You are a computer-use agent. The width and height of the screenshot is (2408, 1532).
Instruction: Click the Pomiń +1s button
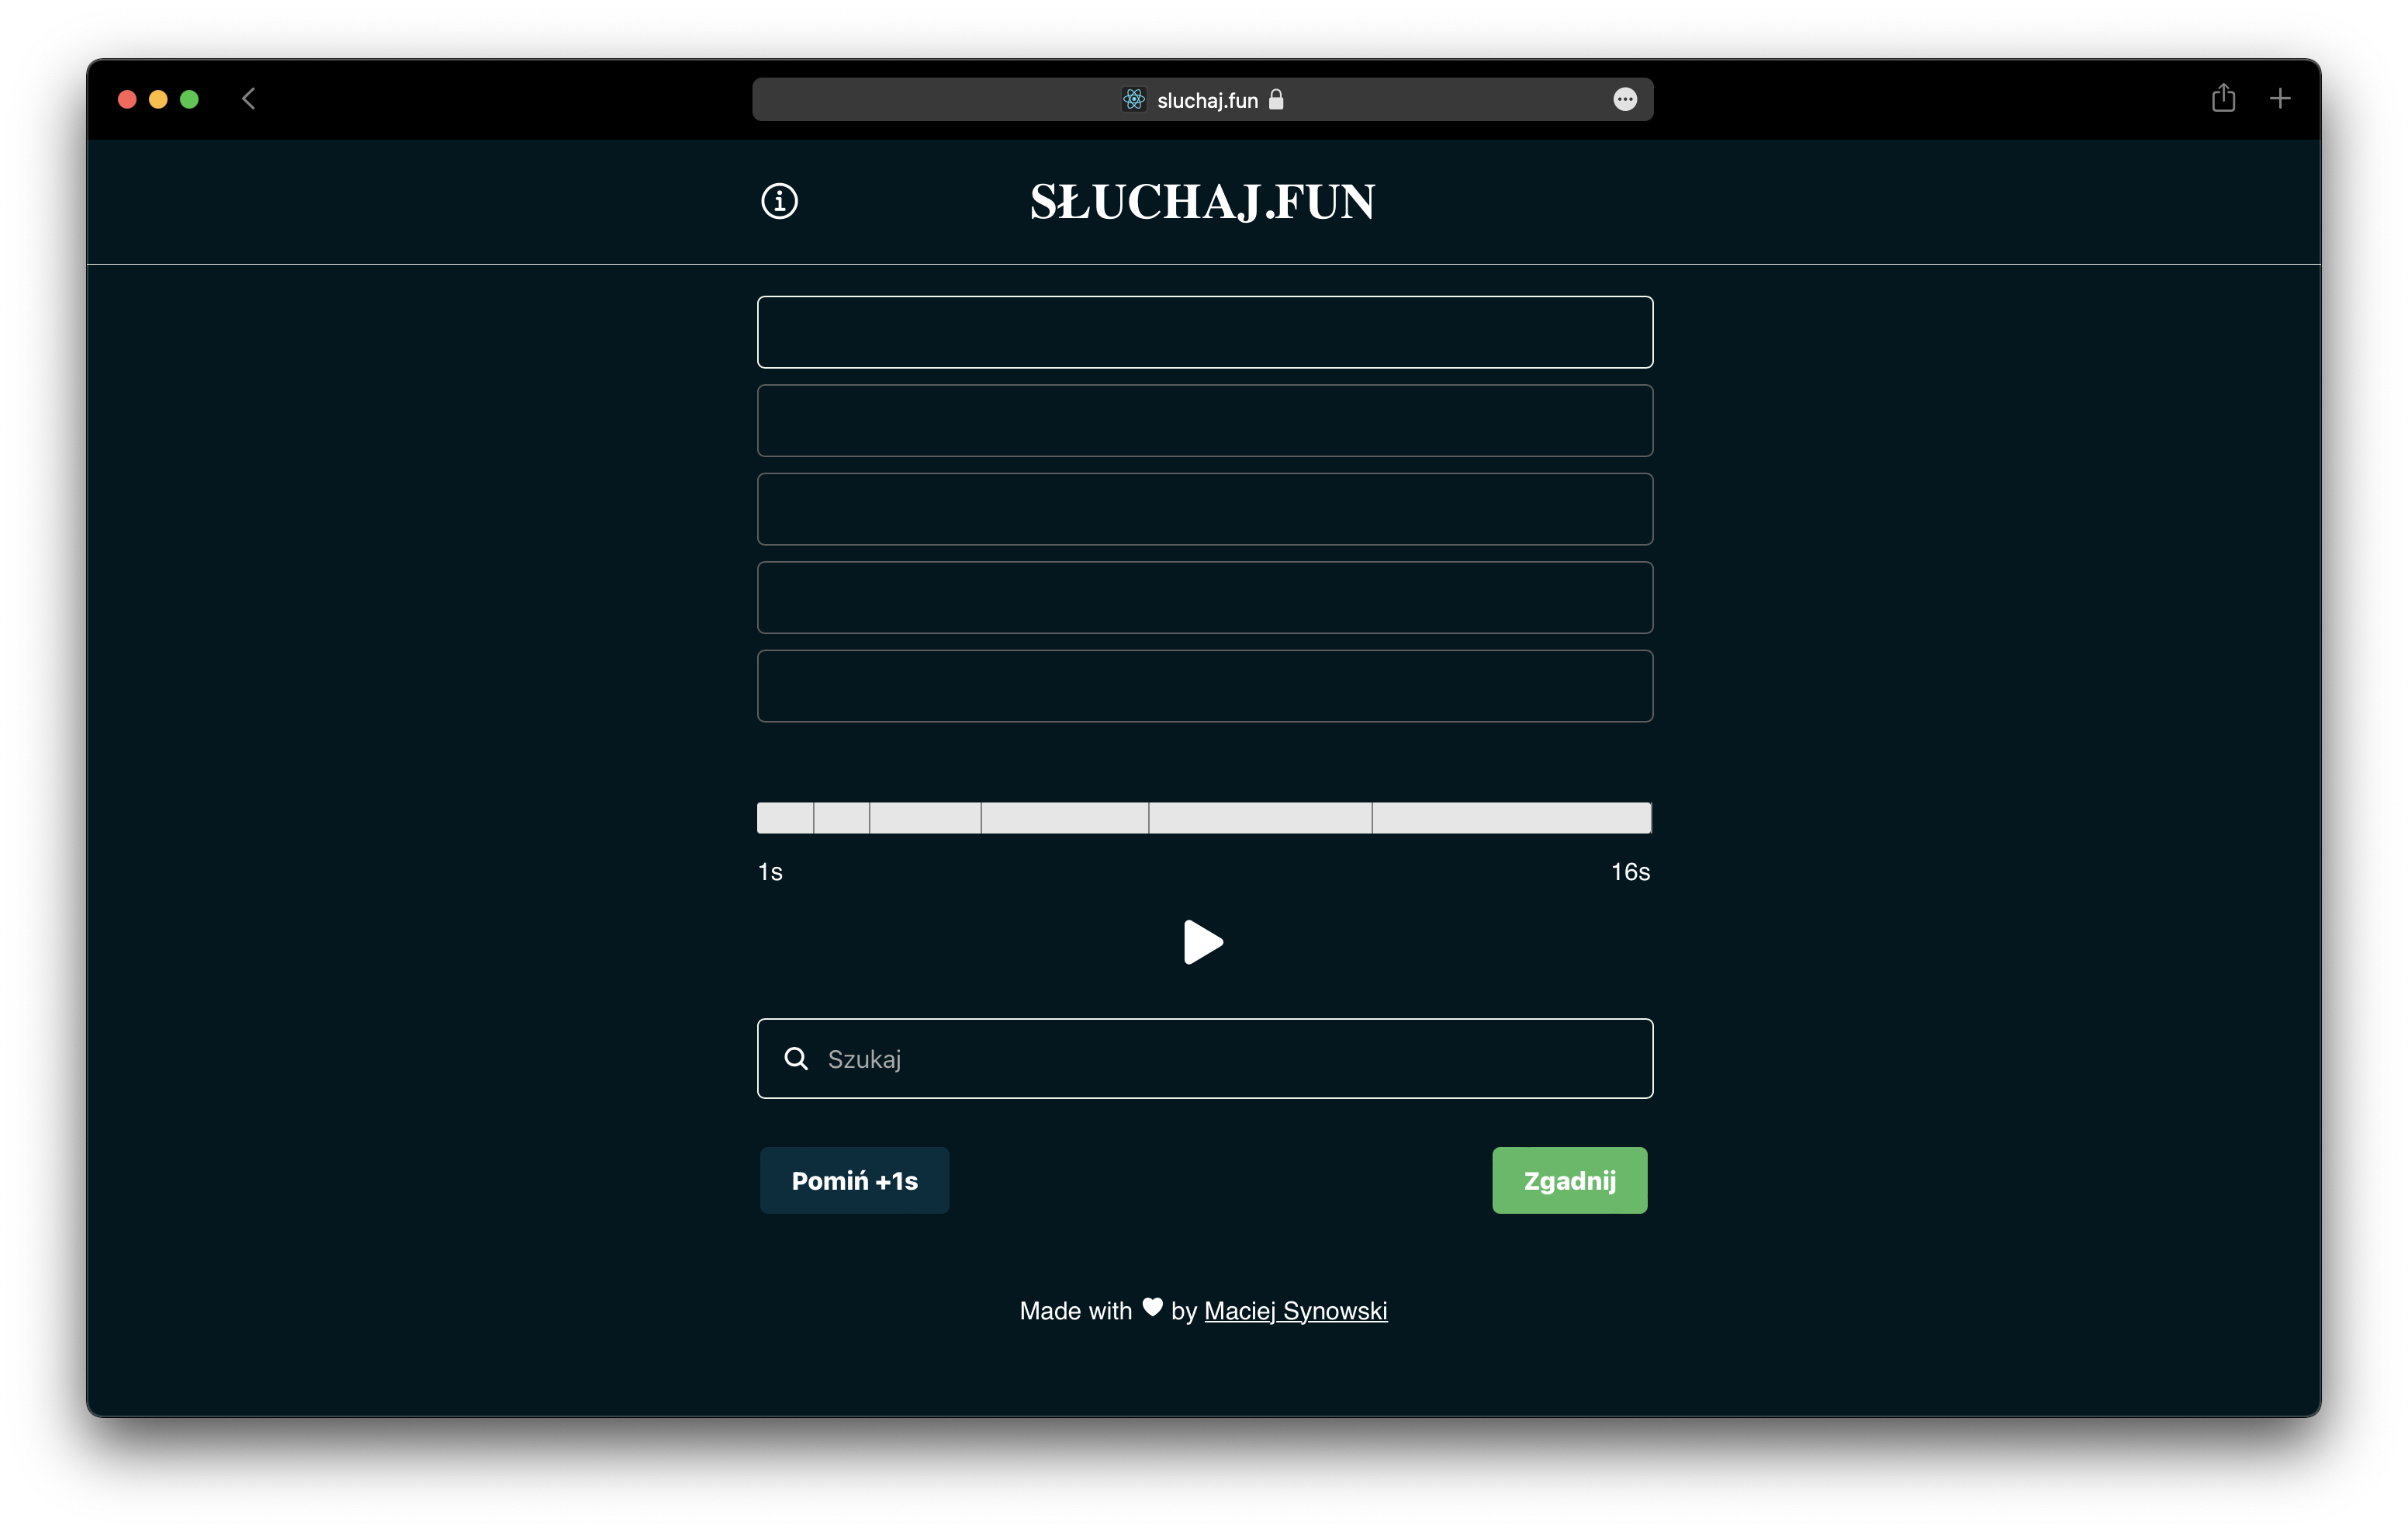pos(854,1180)
